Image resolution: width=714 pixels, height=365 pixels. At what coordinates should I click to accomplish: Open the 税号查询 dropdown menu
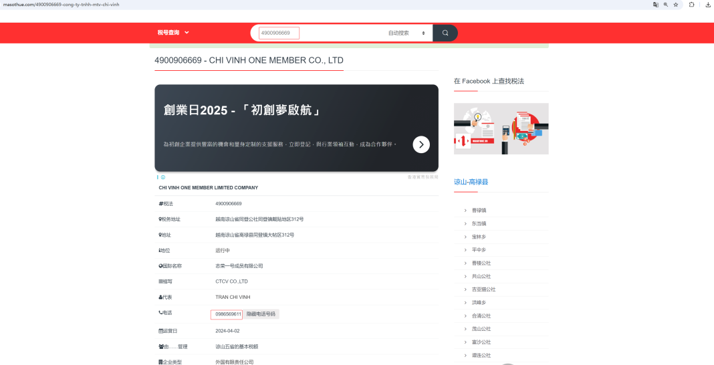pos(173,33)
